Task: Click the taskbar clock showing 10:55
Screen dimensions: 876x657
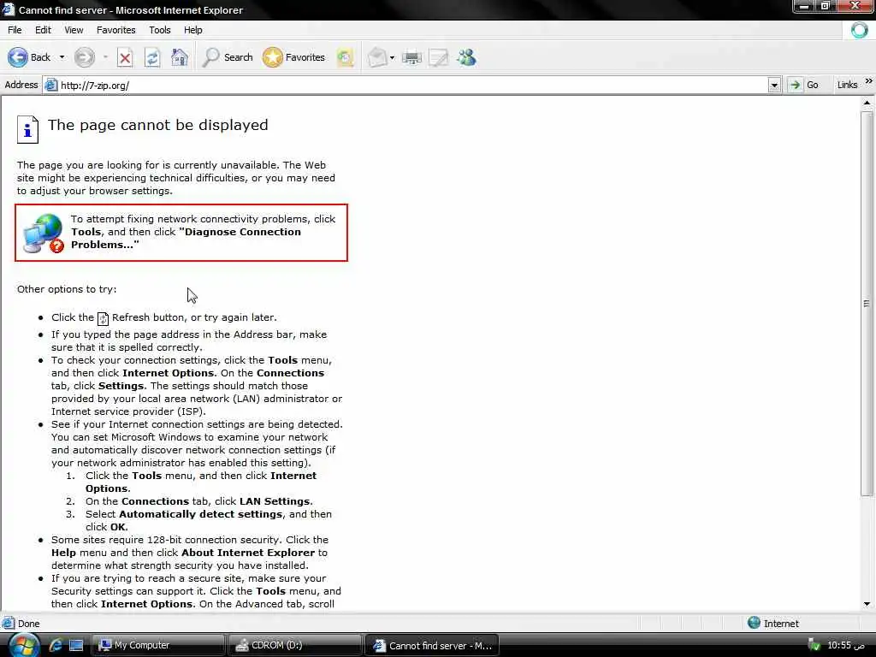Action: coord(845,645)
